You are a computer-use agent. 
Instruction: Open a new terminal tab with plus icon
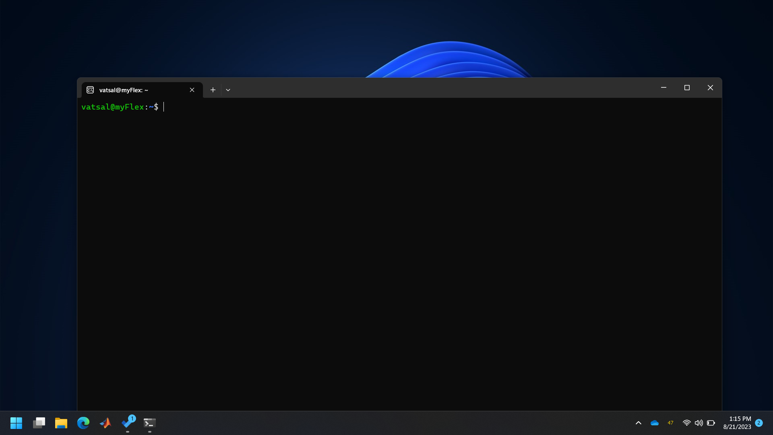(x=213, y=90)
